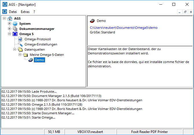
Task: Open the demo folder path link
Action: pyautogui.click(x=124, y=28)
